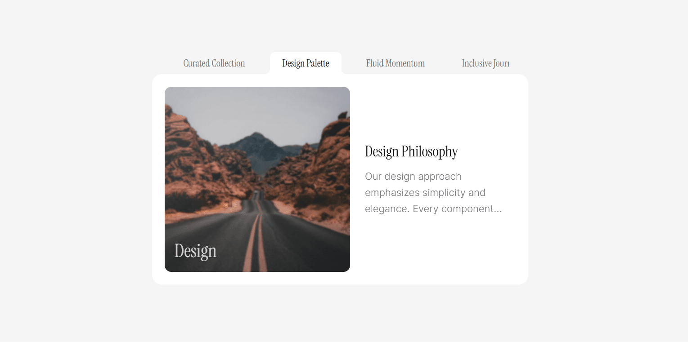This screenshot has height=342, width=688.
Task: Click the desert road photo
Action: pyautogui.click(x=257, y=179)
